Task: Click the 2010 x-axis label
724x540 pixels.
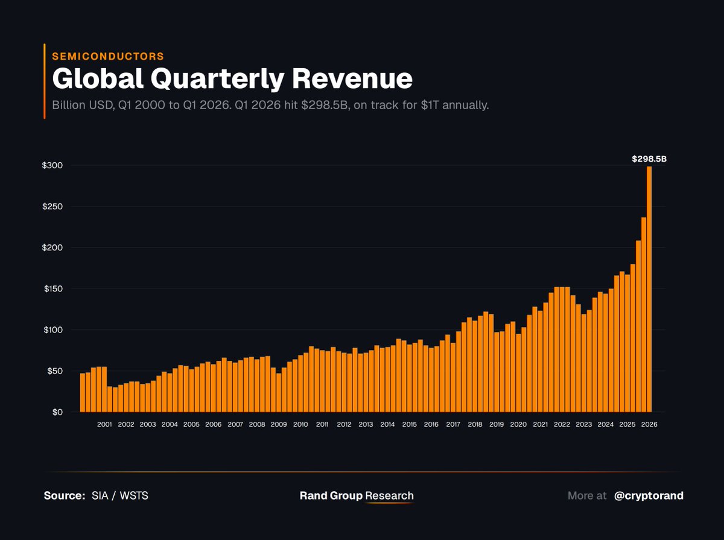Action: 300,424
